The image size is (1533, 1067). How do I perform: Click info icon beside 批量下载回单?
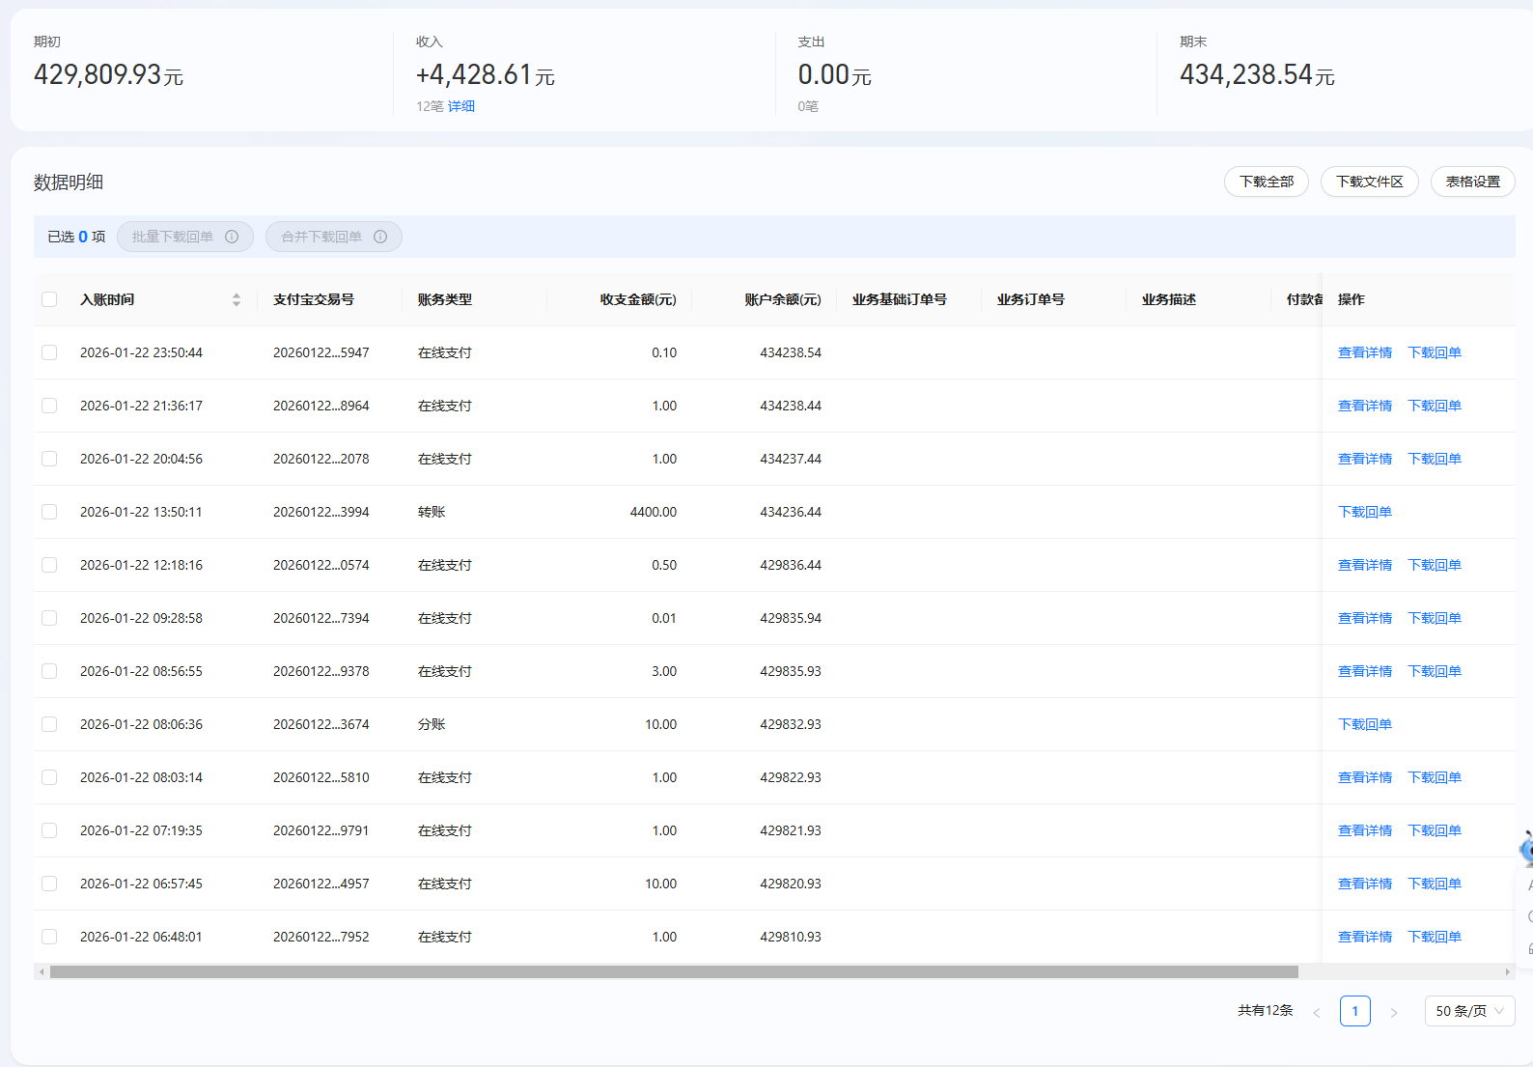point(232,237)
